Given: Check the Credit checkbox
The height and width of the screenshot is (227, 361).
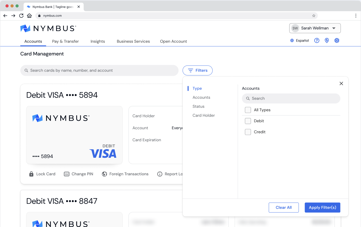Looking at the screenshot, I should [248, 132].
